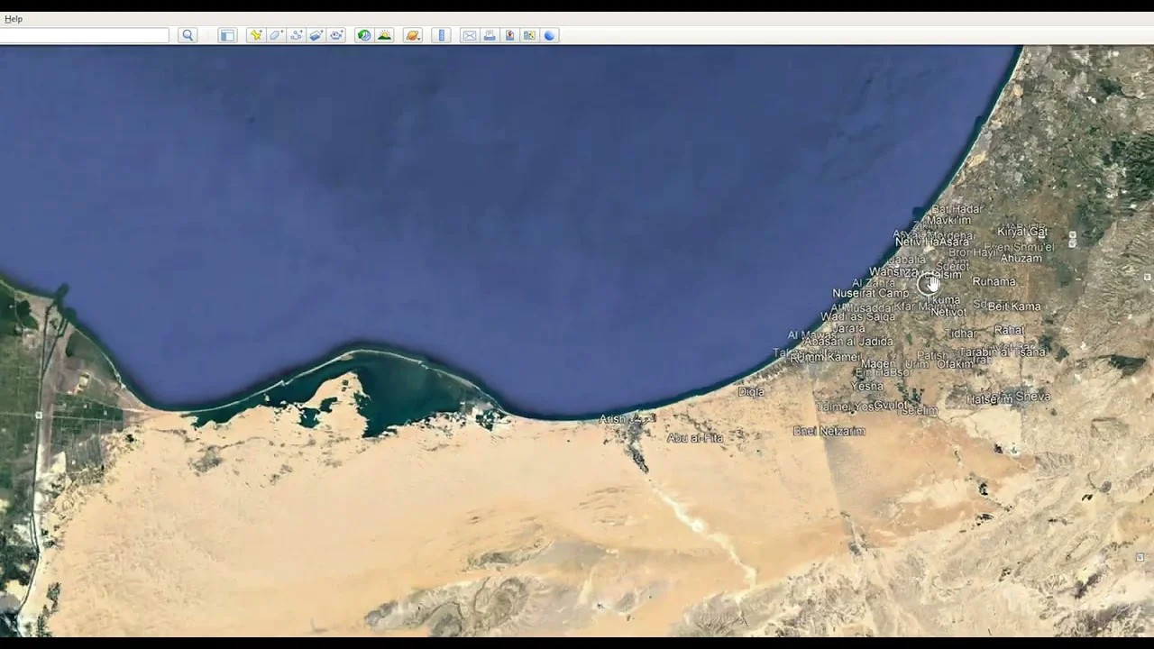View this location in Google Maps
Image resolution: width=1154 pixels, height=649 pixels.
[529, 35]
